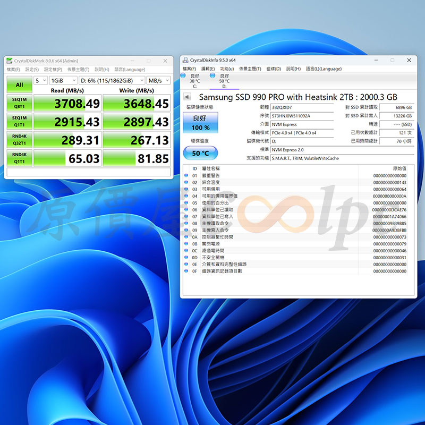425x425 pixels.
Task: Close the CrystalDiskMark window
Action: (x=165, y=61)
